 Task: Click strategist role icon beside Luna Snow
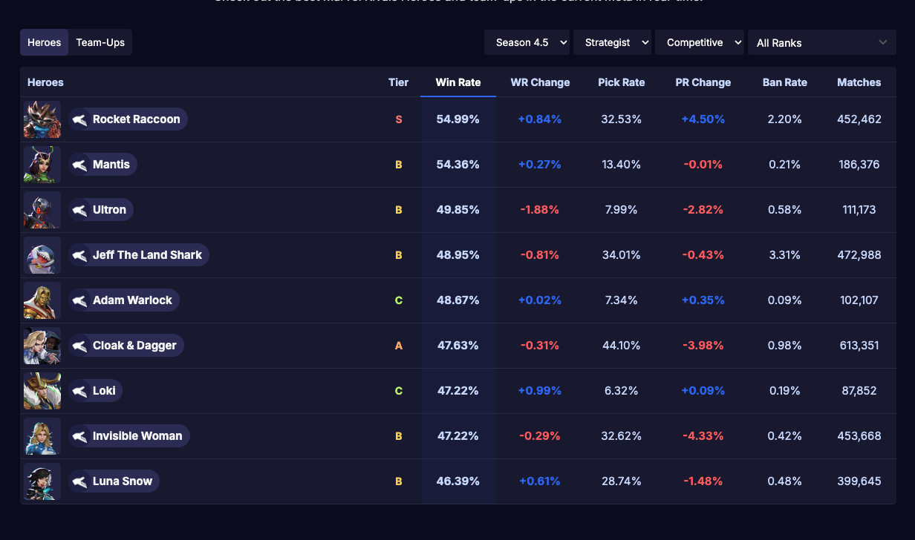[79, 481]
